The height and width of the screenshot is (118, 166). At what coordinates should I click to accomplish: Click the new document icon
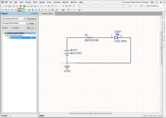[3, 6]
